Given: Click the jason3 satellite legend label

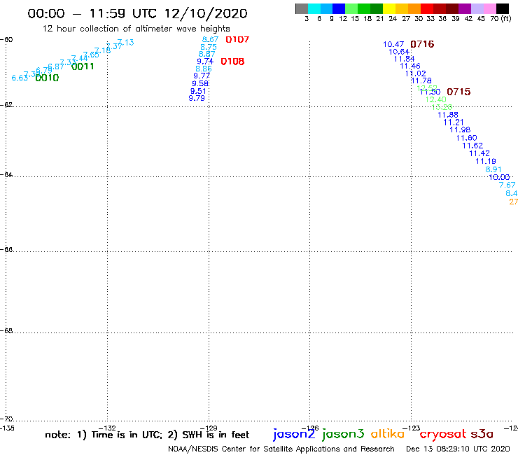Looking at the screenshot, I should click(343, 434).
